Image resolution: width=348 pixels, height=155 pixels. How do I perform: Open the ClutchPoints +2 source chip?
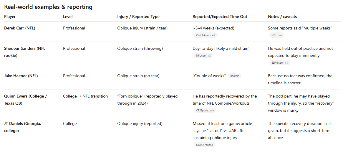tap(205, 35)
